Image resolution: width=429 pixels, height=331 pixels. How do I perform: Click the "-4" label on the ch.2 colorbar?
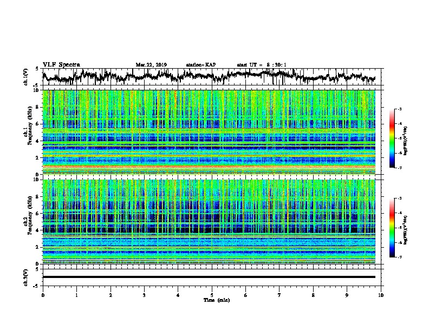coord(400,213)
